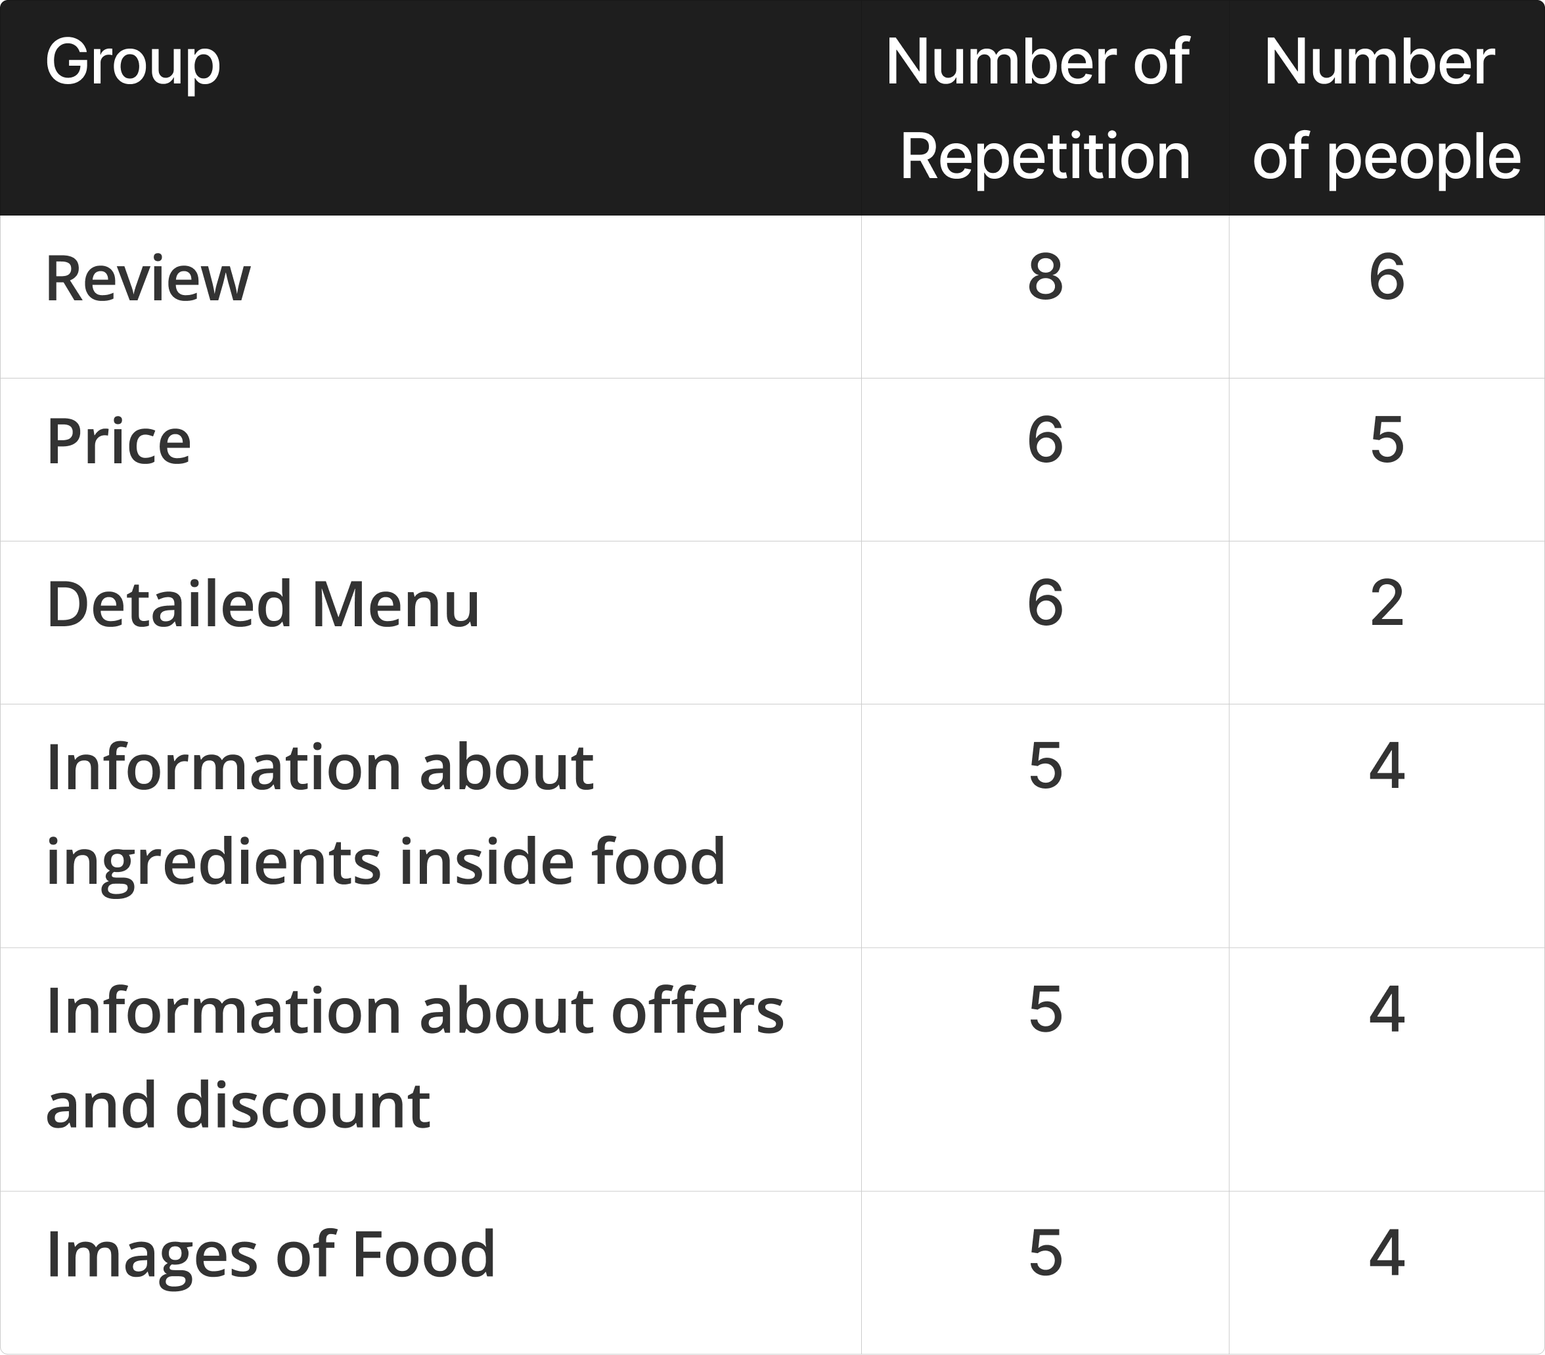Viewport: 1545px width, 1355px height.
Task: Click people value 4 in ingredients row
Action: point(1387,766)
